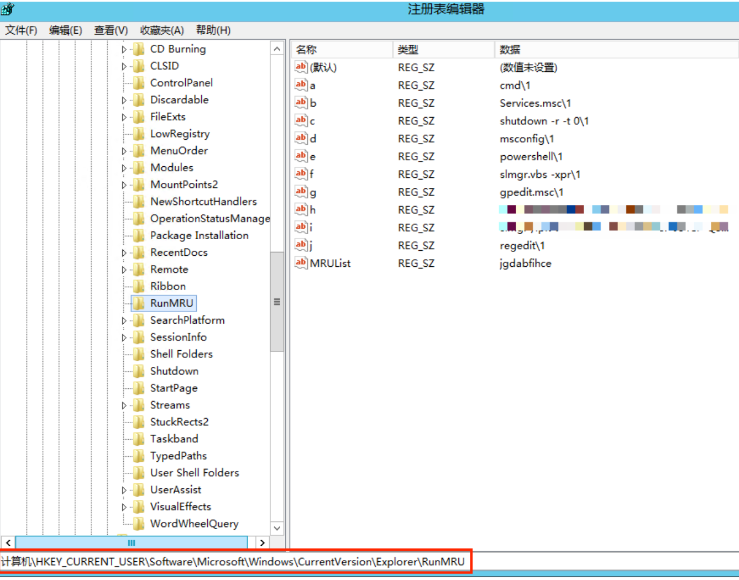The image size is (739, 580).
Task: Click the string icon next to MRUList value
Action: (301, 263)
